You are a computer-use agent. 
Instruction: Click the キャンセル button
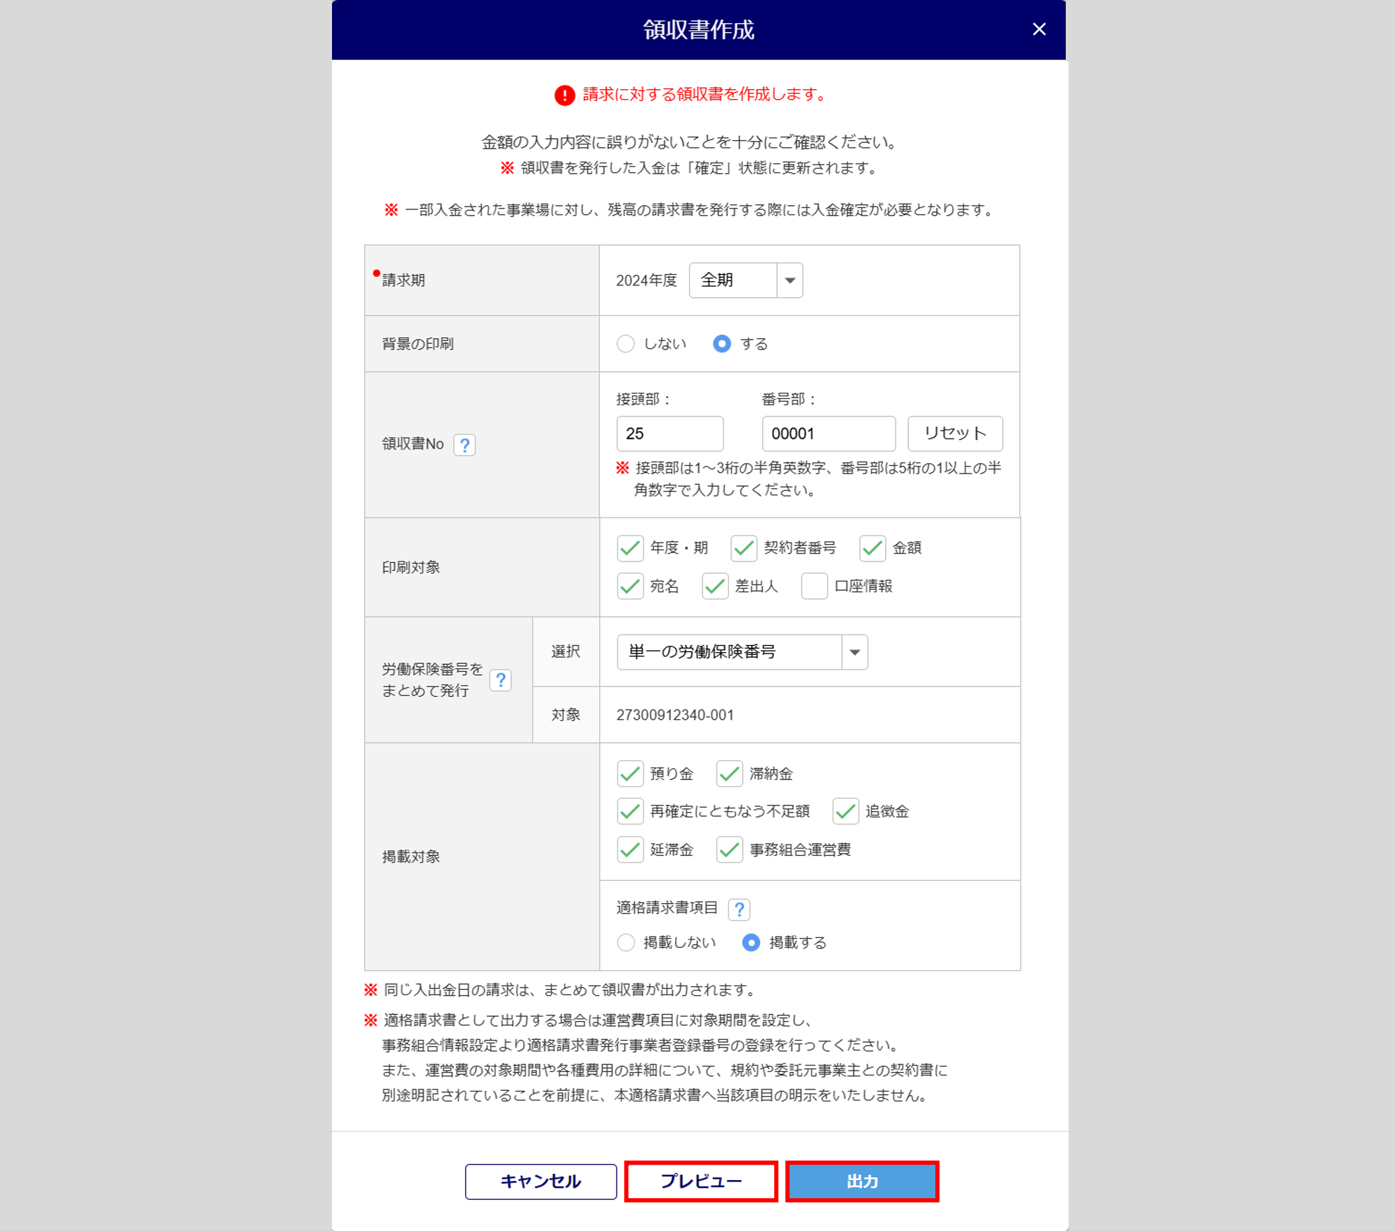[541, 1181]
